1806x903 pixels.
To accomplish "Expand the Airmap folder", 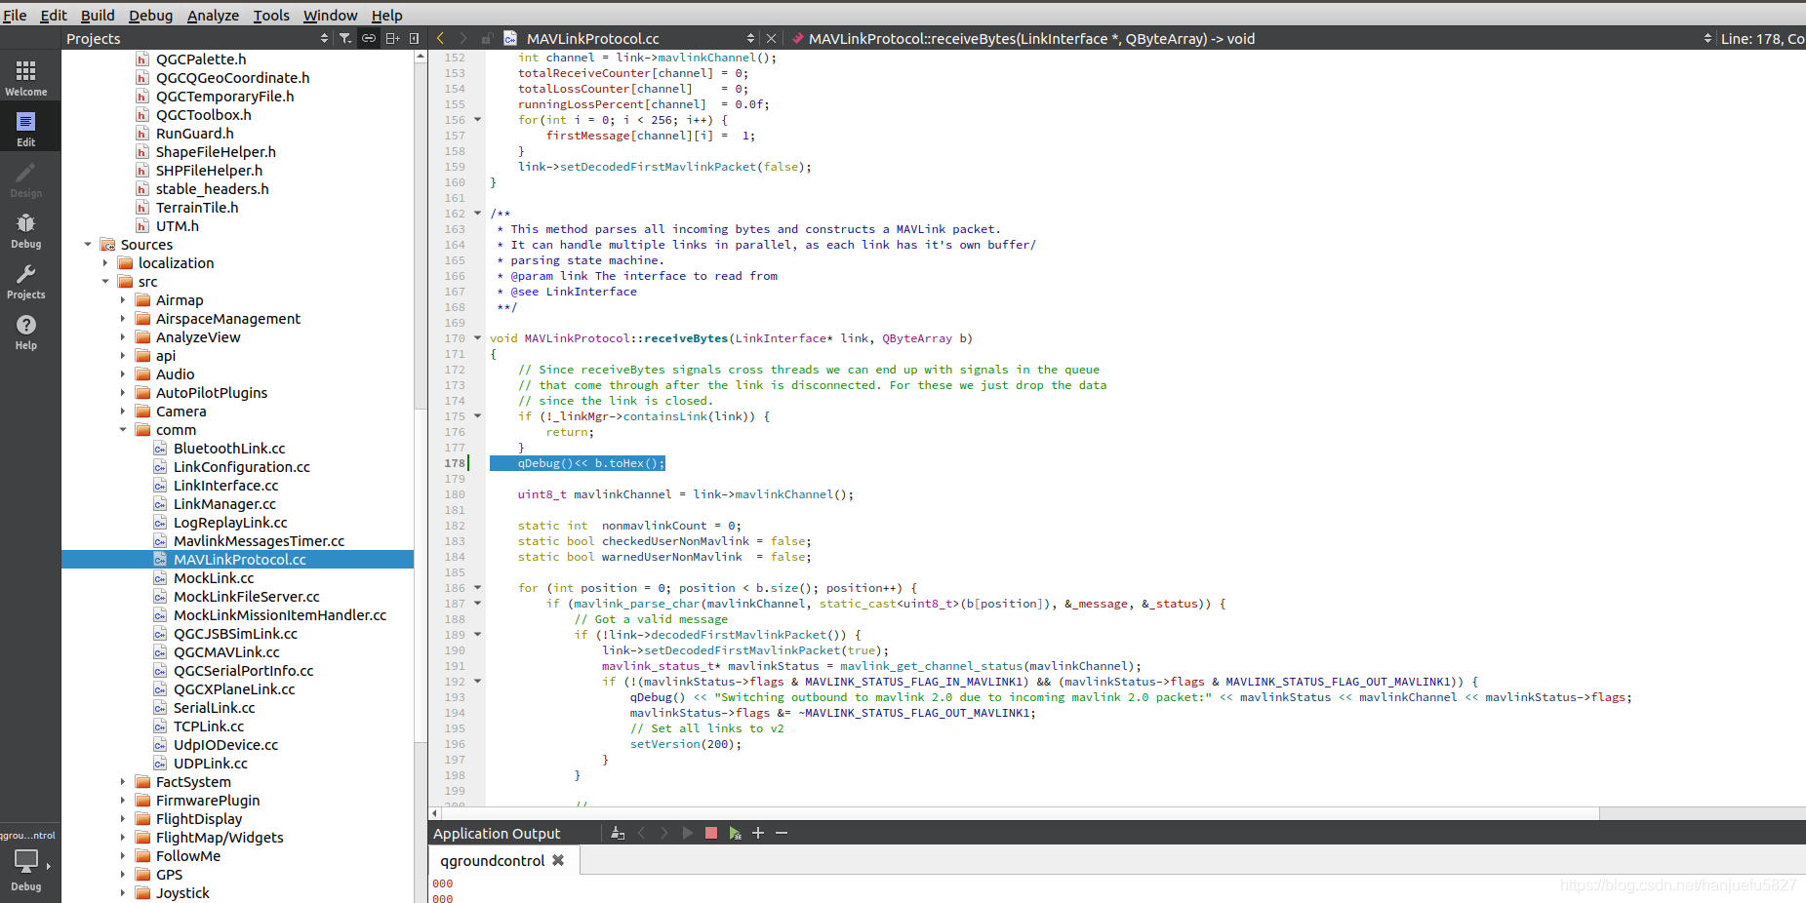I will pyautogui.click(x=123, y=300).
